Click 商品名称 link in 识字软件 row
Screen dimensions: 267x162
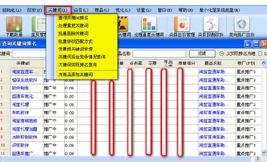click(x=214, y=145)
